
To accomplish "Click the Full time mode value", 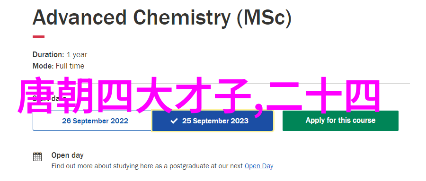I will click(70, 66).
